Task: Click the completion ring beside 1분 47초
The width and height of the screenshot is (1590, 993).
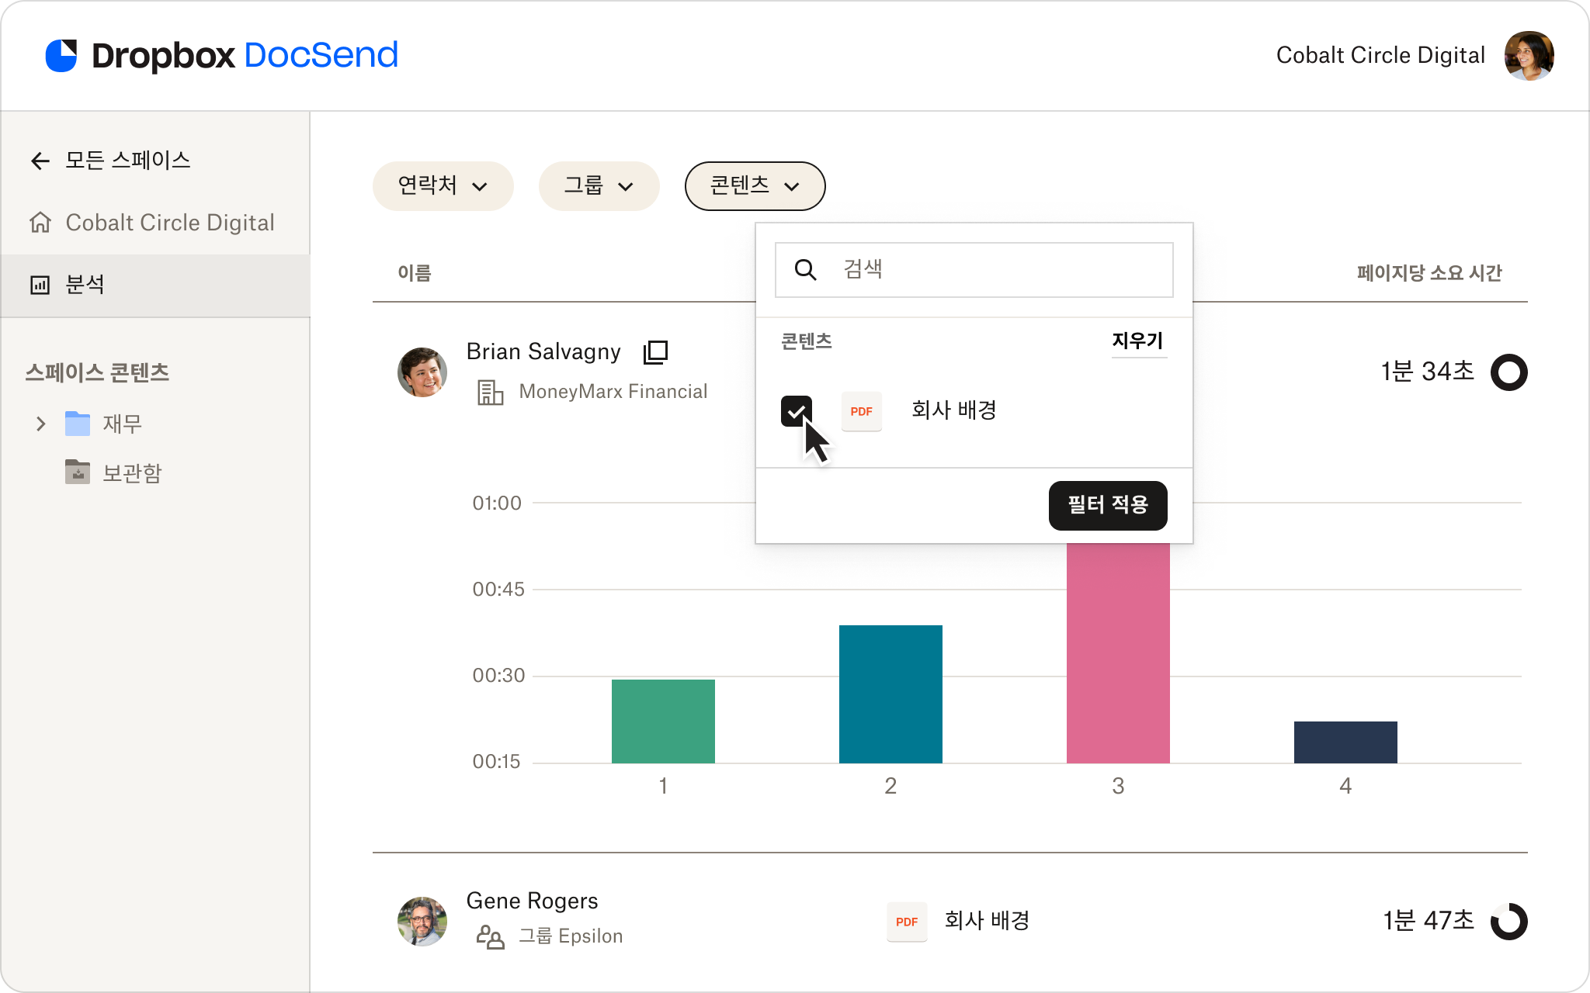Action: (x=1509, y=922)
